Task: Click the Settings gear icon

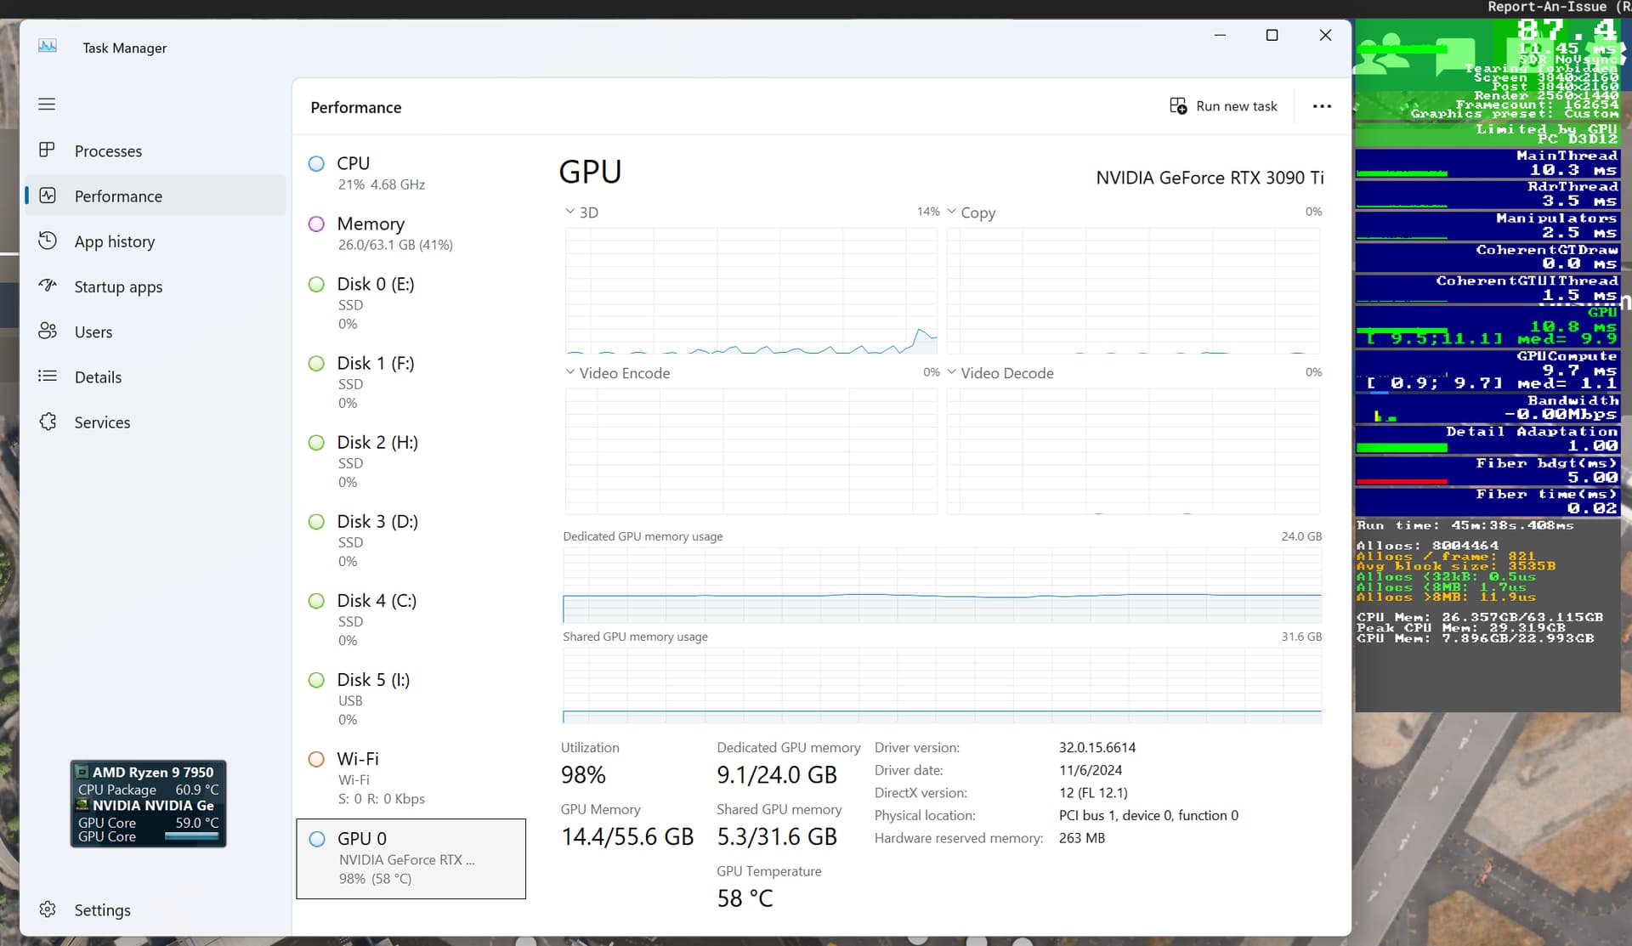Action: tap(48, 909)
